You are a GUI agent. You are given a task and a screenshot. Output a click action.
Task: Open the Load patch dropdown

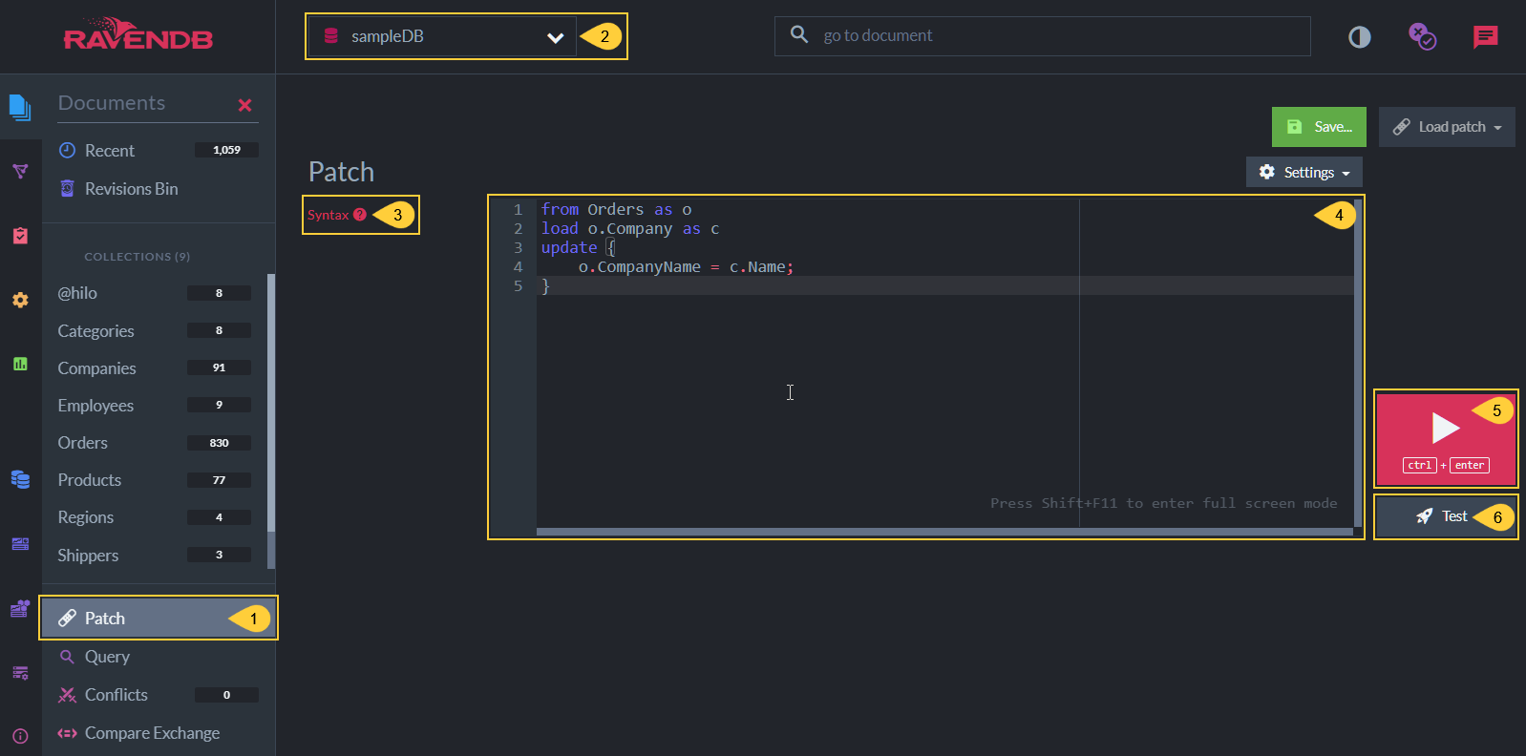click(x=1447, y=127)
